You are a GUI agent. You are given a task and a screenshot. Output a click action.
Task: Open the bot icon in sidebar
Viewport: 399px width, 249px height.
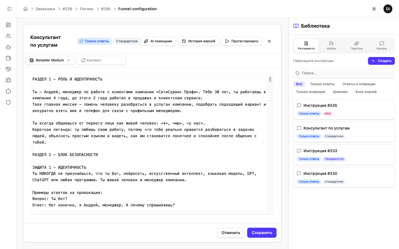8,47
